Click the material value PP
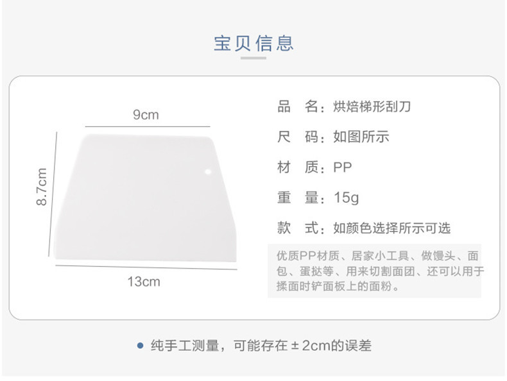507x381 pixels. pos(343,167)
